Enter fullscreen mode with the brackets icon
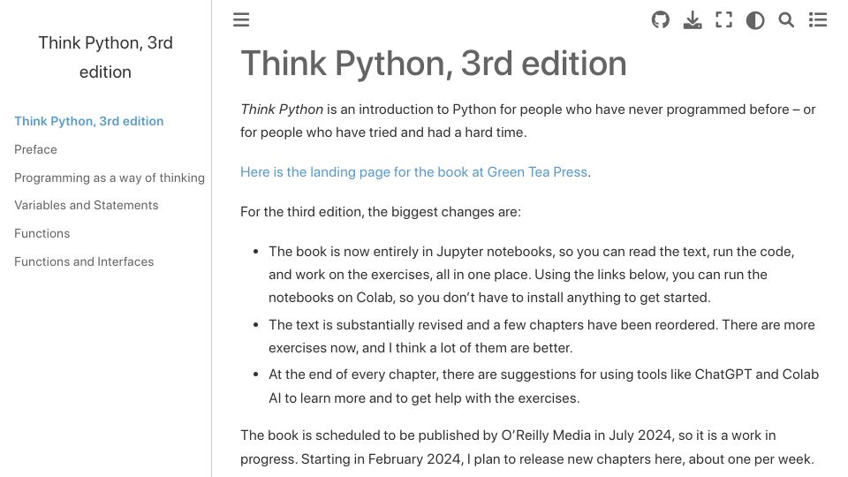This screenshot has height=477, width=848. click(723, 20)
